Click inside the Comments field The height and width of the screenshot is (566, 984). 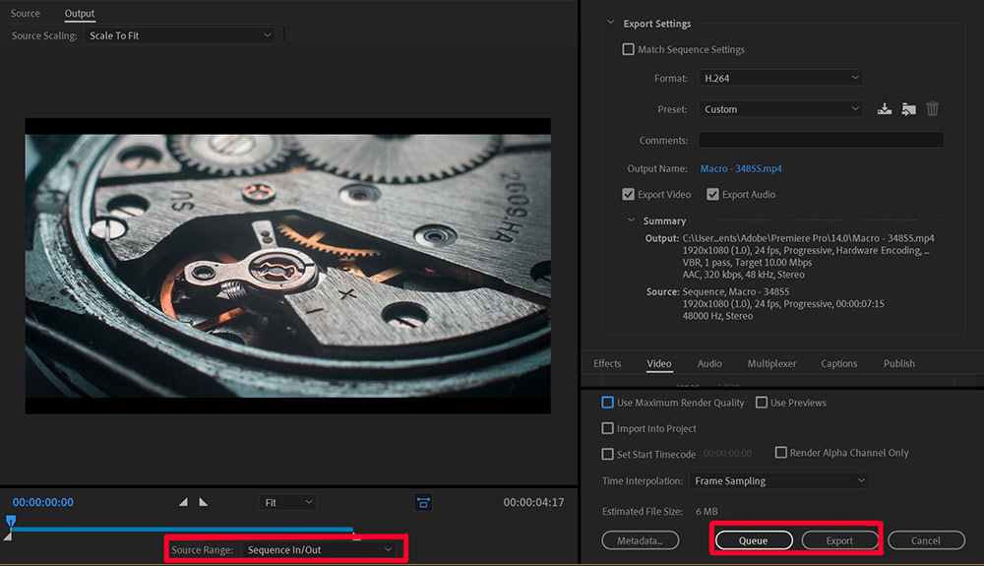[821, 140]
